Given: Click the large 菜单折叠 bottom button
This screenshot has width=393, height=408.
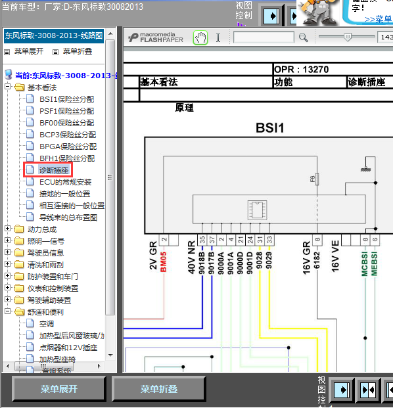Looking at the screenshot, I should pos(159,389).
